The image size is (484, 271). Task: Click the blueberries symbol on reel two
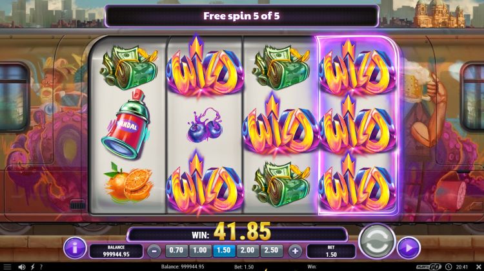tap(205, 126)
